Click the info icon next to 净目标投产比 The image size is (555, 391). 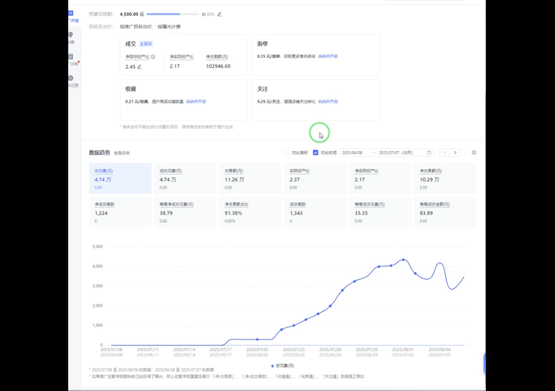(x=153, y=56)
